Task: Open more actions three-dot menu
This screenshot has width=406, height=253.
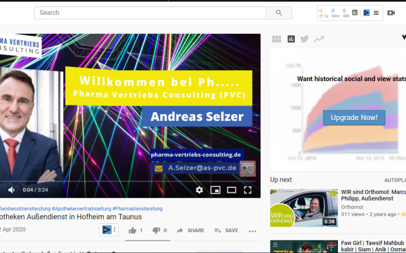Action: tap(253, 231)
